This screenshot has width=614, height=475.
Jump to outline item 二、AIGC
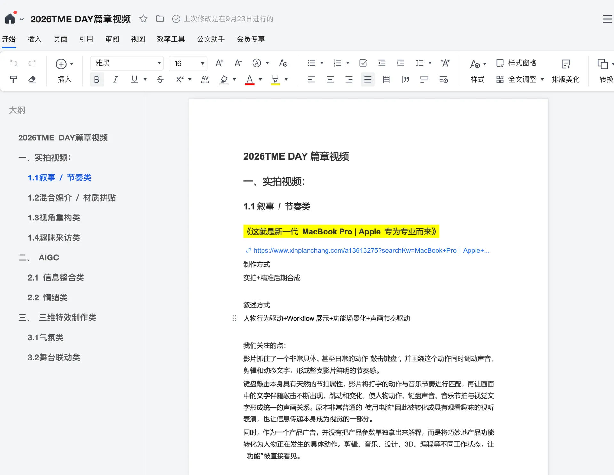(x=39, y=257)
